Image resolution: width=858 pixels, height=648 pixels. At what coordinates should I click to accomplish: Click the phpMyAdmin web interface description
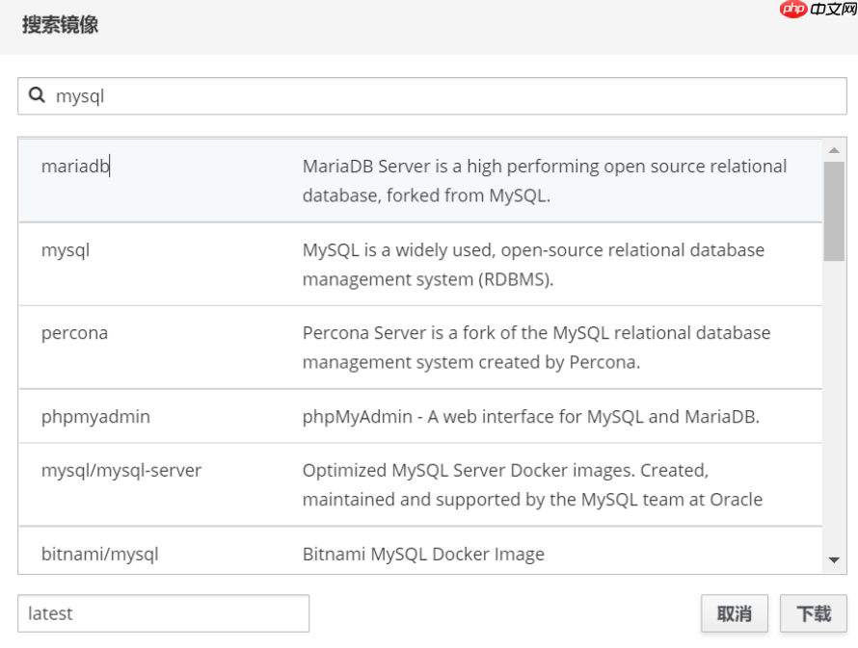[x=530, y=417]
